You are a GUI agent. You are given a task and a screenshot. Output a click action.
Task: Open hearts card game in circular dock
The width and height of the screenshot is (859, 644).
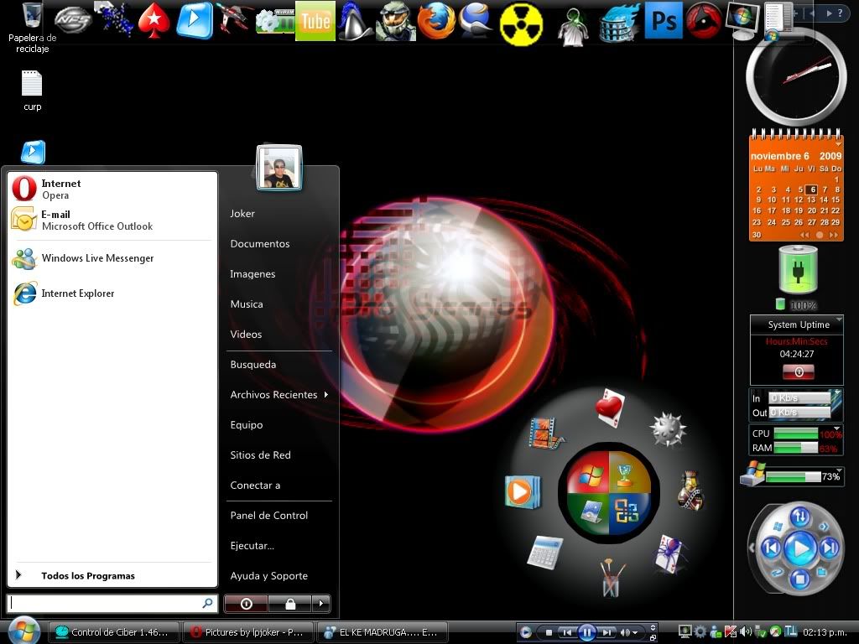click(611, 408)
